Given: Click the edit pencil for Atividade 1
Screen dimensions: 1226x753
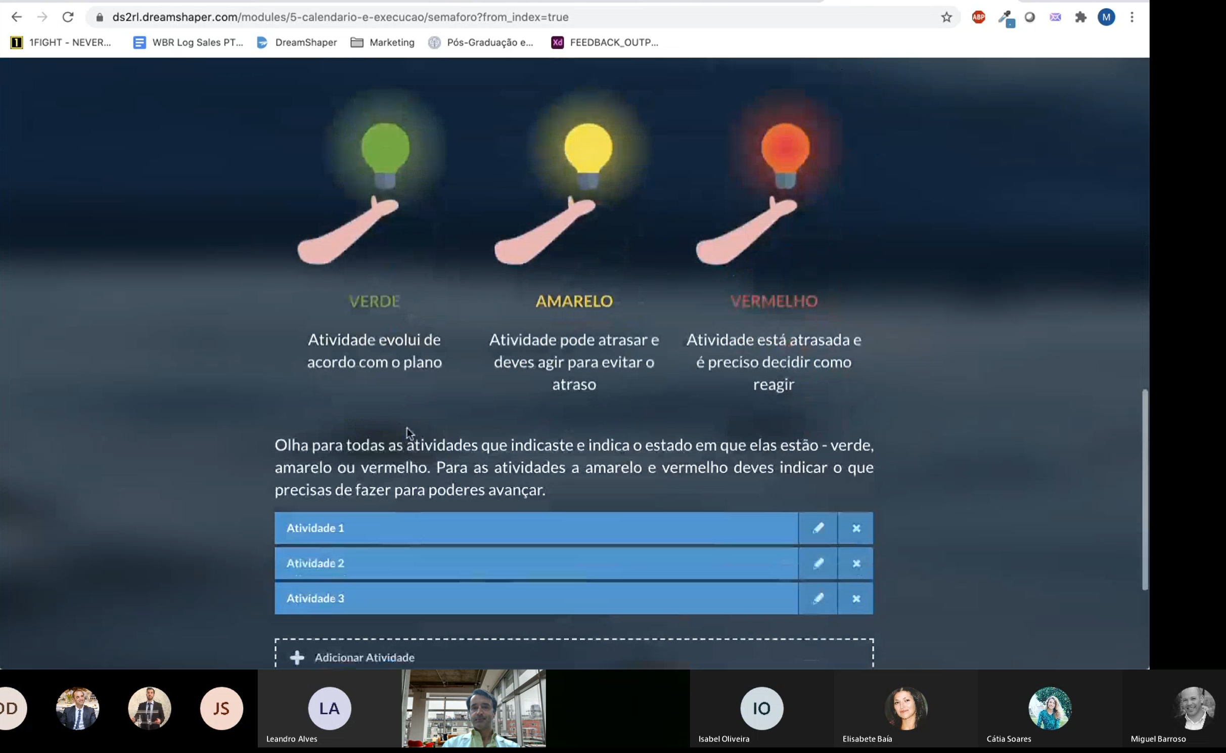Looking at the screenshot, I should [x=818, y=528].
